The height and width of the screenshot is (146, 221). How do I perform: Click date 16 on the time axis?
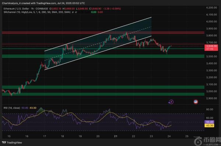27,136
